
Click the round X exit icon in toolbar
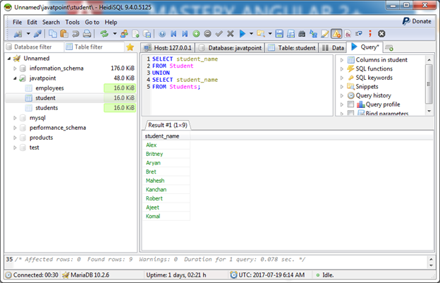click(381, 34)
